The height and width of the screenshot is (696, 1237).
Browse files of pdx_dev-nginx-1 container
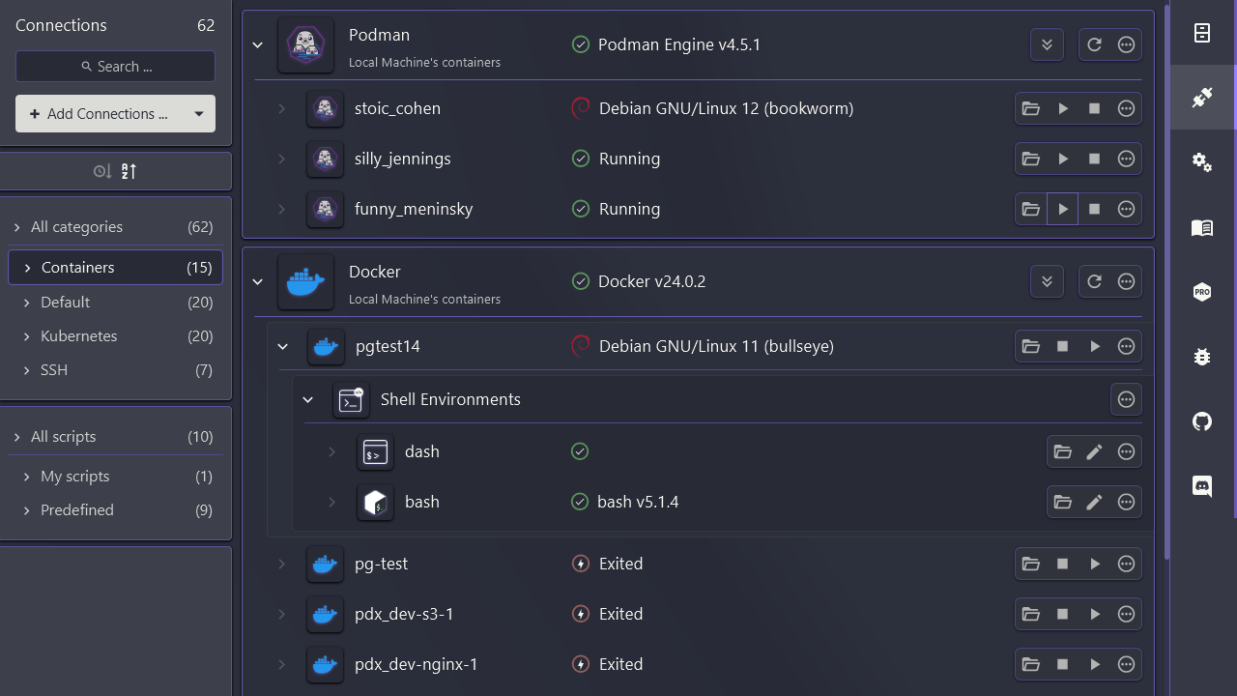1031,664
